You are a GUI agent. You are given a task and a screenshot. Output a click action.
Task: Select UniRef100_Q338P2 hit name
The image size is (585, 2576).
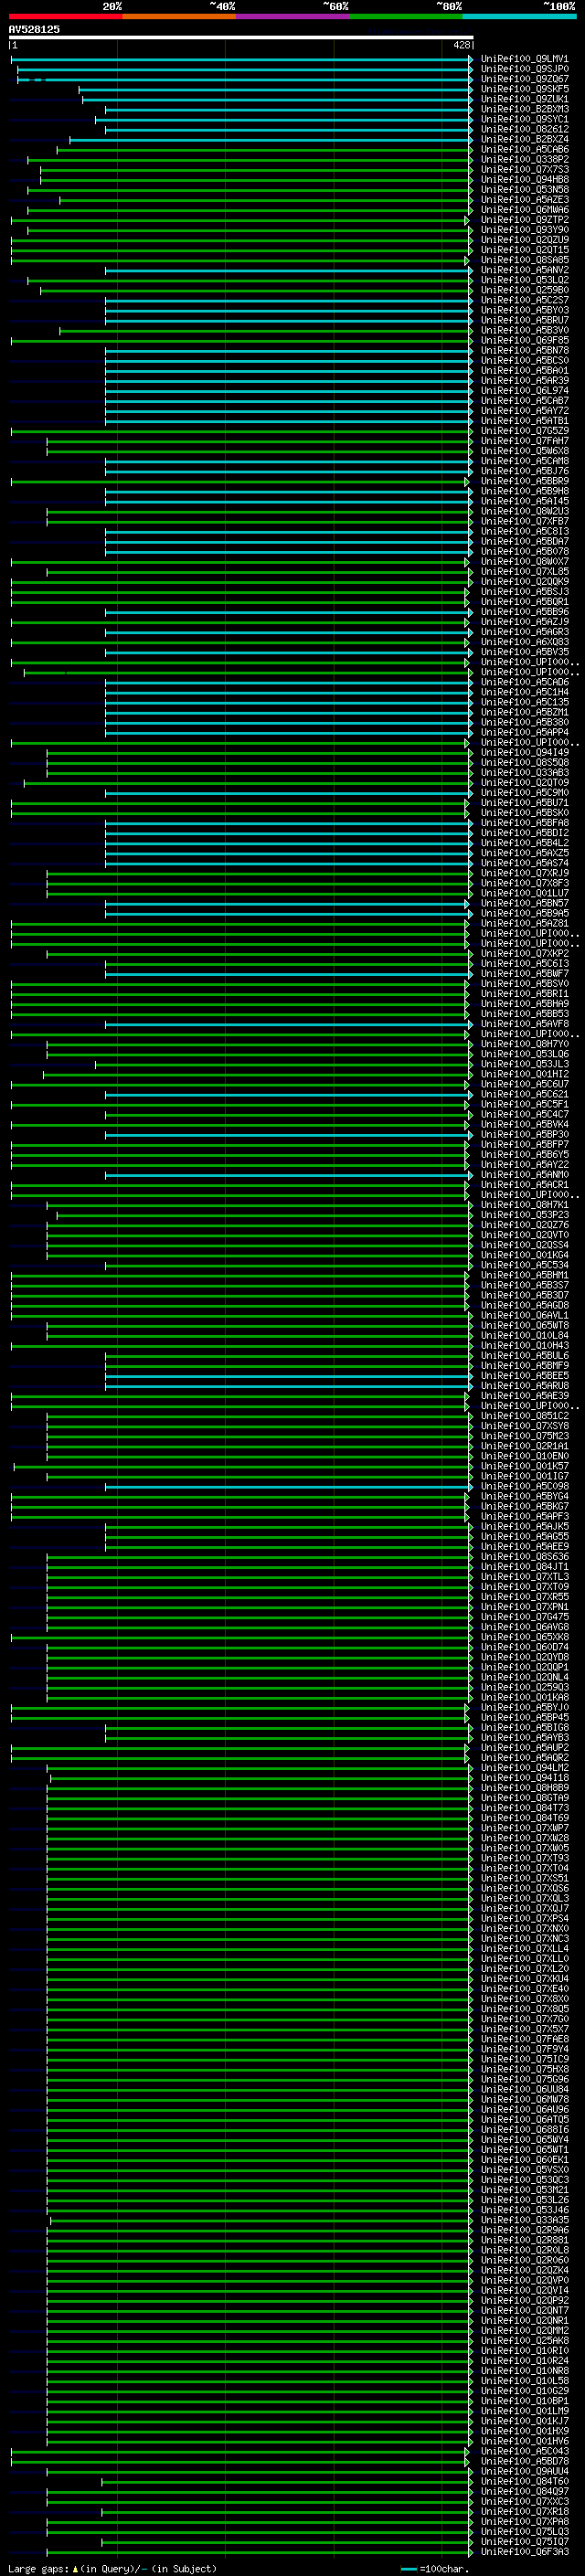525,160
